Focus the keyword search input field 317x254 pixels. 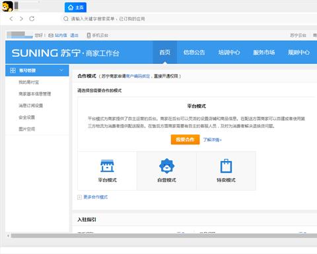[190, 19]
